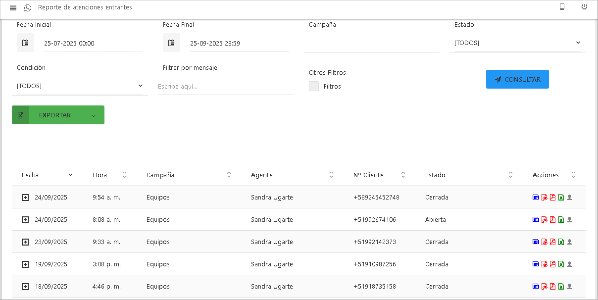Viewport: 598px width, 300px height.
Task: Enable the Filtros checkbox
Action: coord(314,86)
